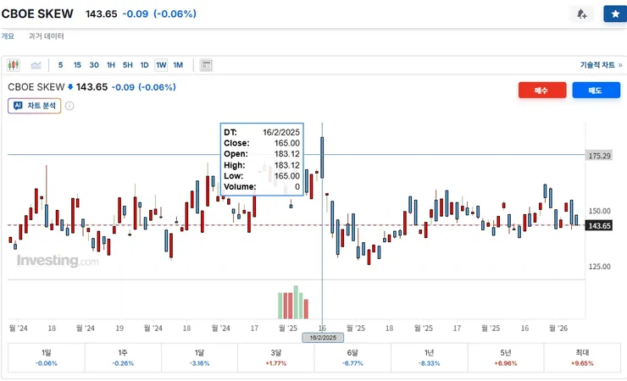Choose the 1H chart interval
The image size is (627, 381).
(x=111, y=65)
